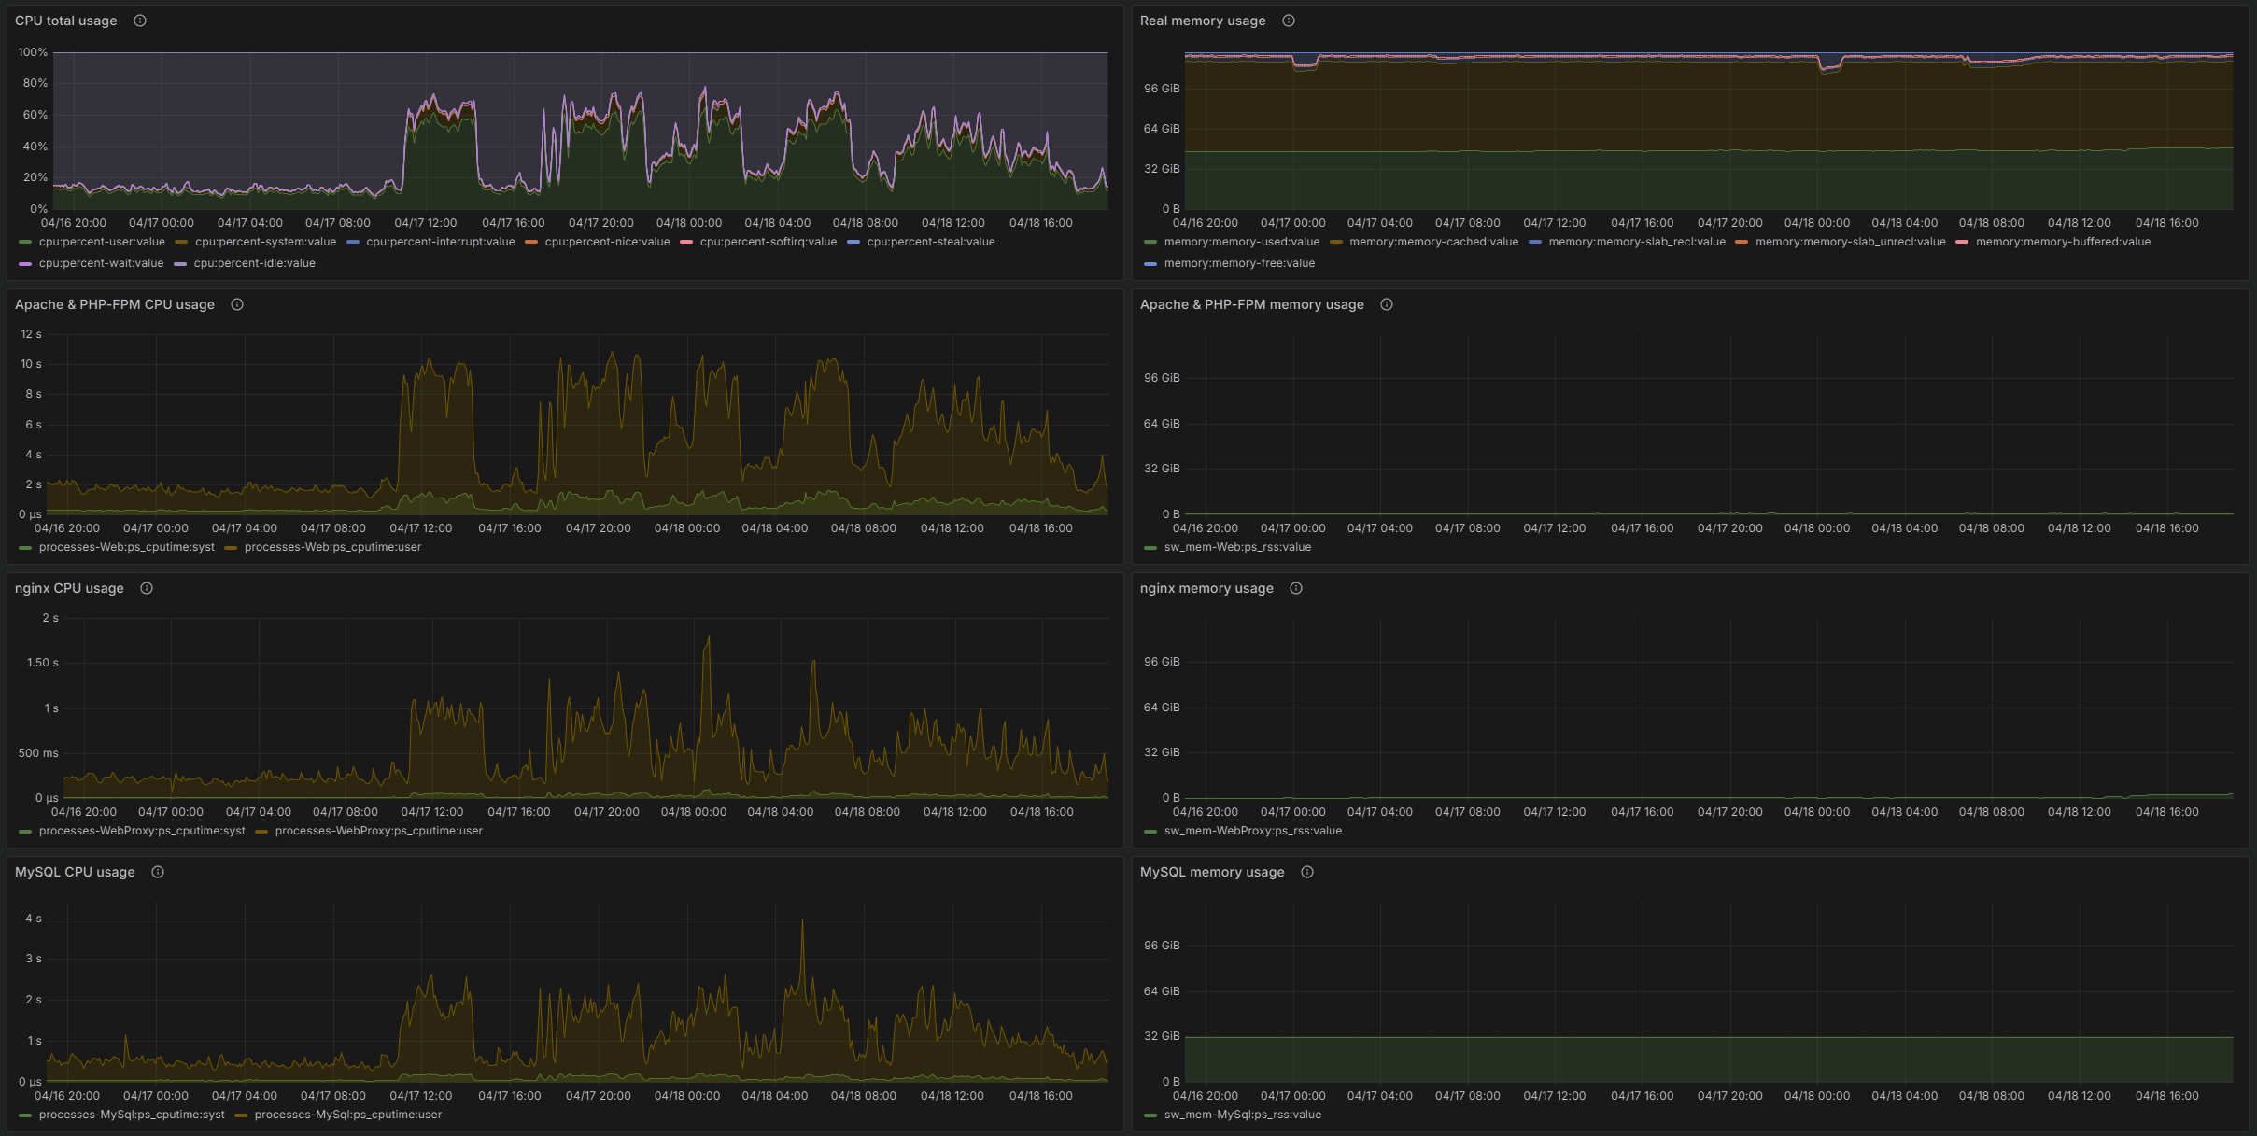Open the MySQL memory usage panel title menu
Image resolution: width=2257 pixels, height=1136 pixels.
click(x=1212, y=872)
